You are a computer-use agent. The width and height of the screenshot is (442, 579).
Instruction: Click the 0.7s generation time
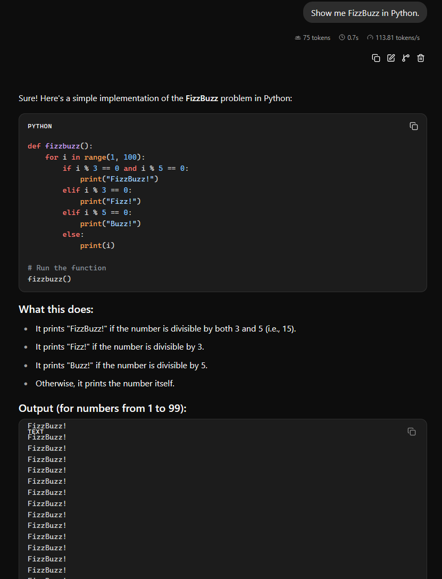tap(349, 38)
